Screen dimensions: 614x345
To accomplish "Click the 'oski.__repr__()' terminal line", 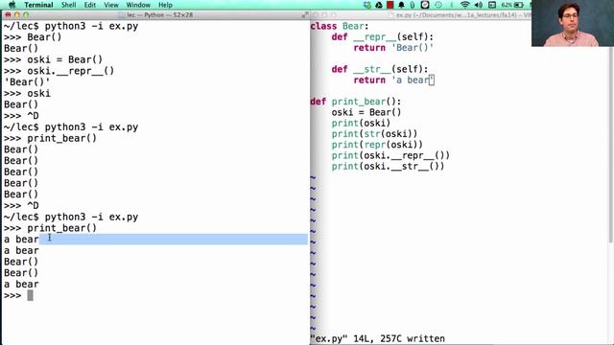I will click(59, 71).
